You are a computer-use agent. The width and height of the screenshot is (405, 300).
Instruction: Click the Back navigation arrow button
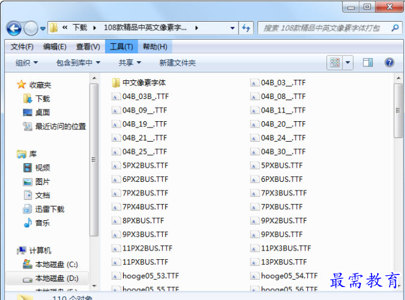tap(14, 28)
